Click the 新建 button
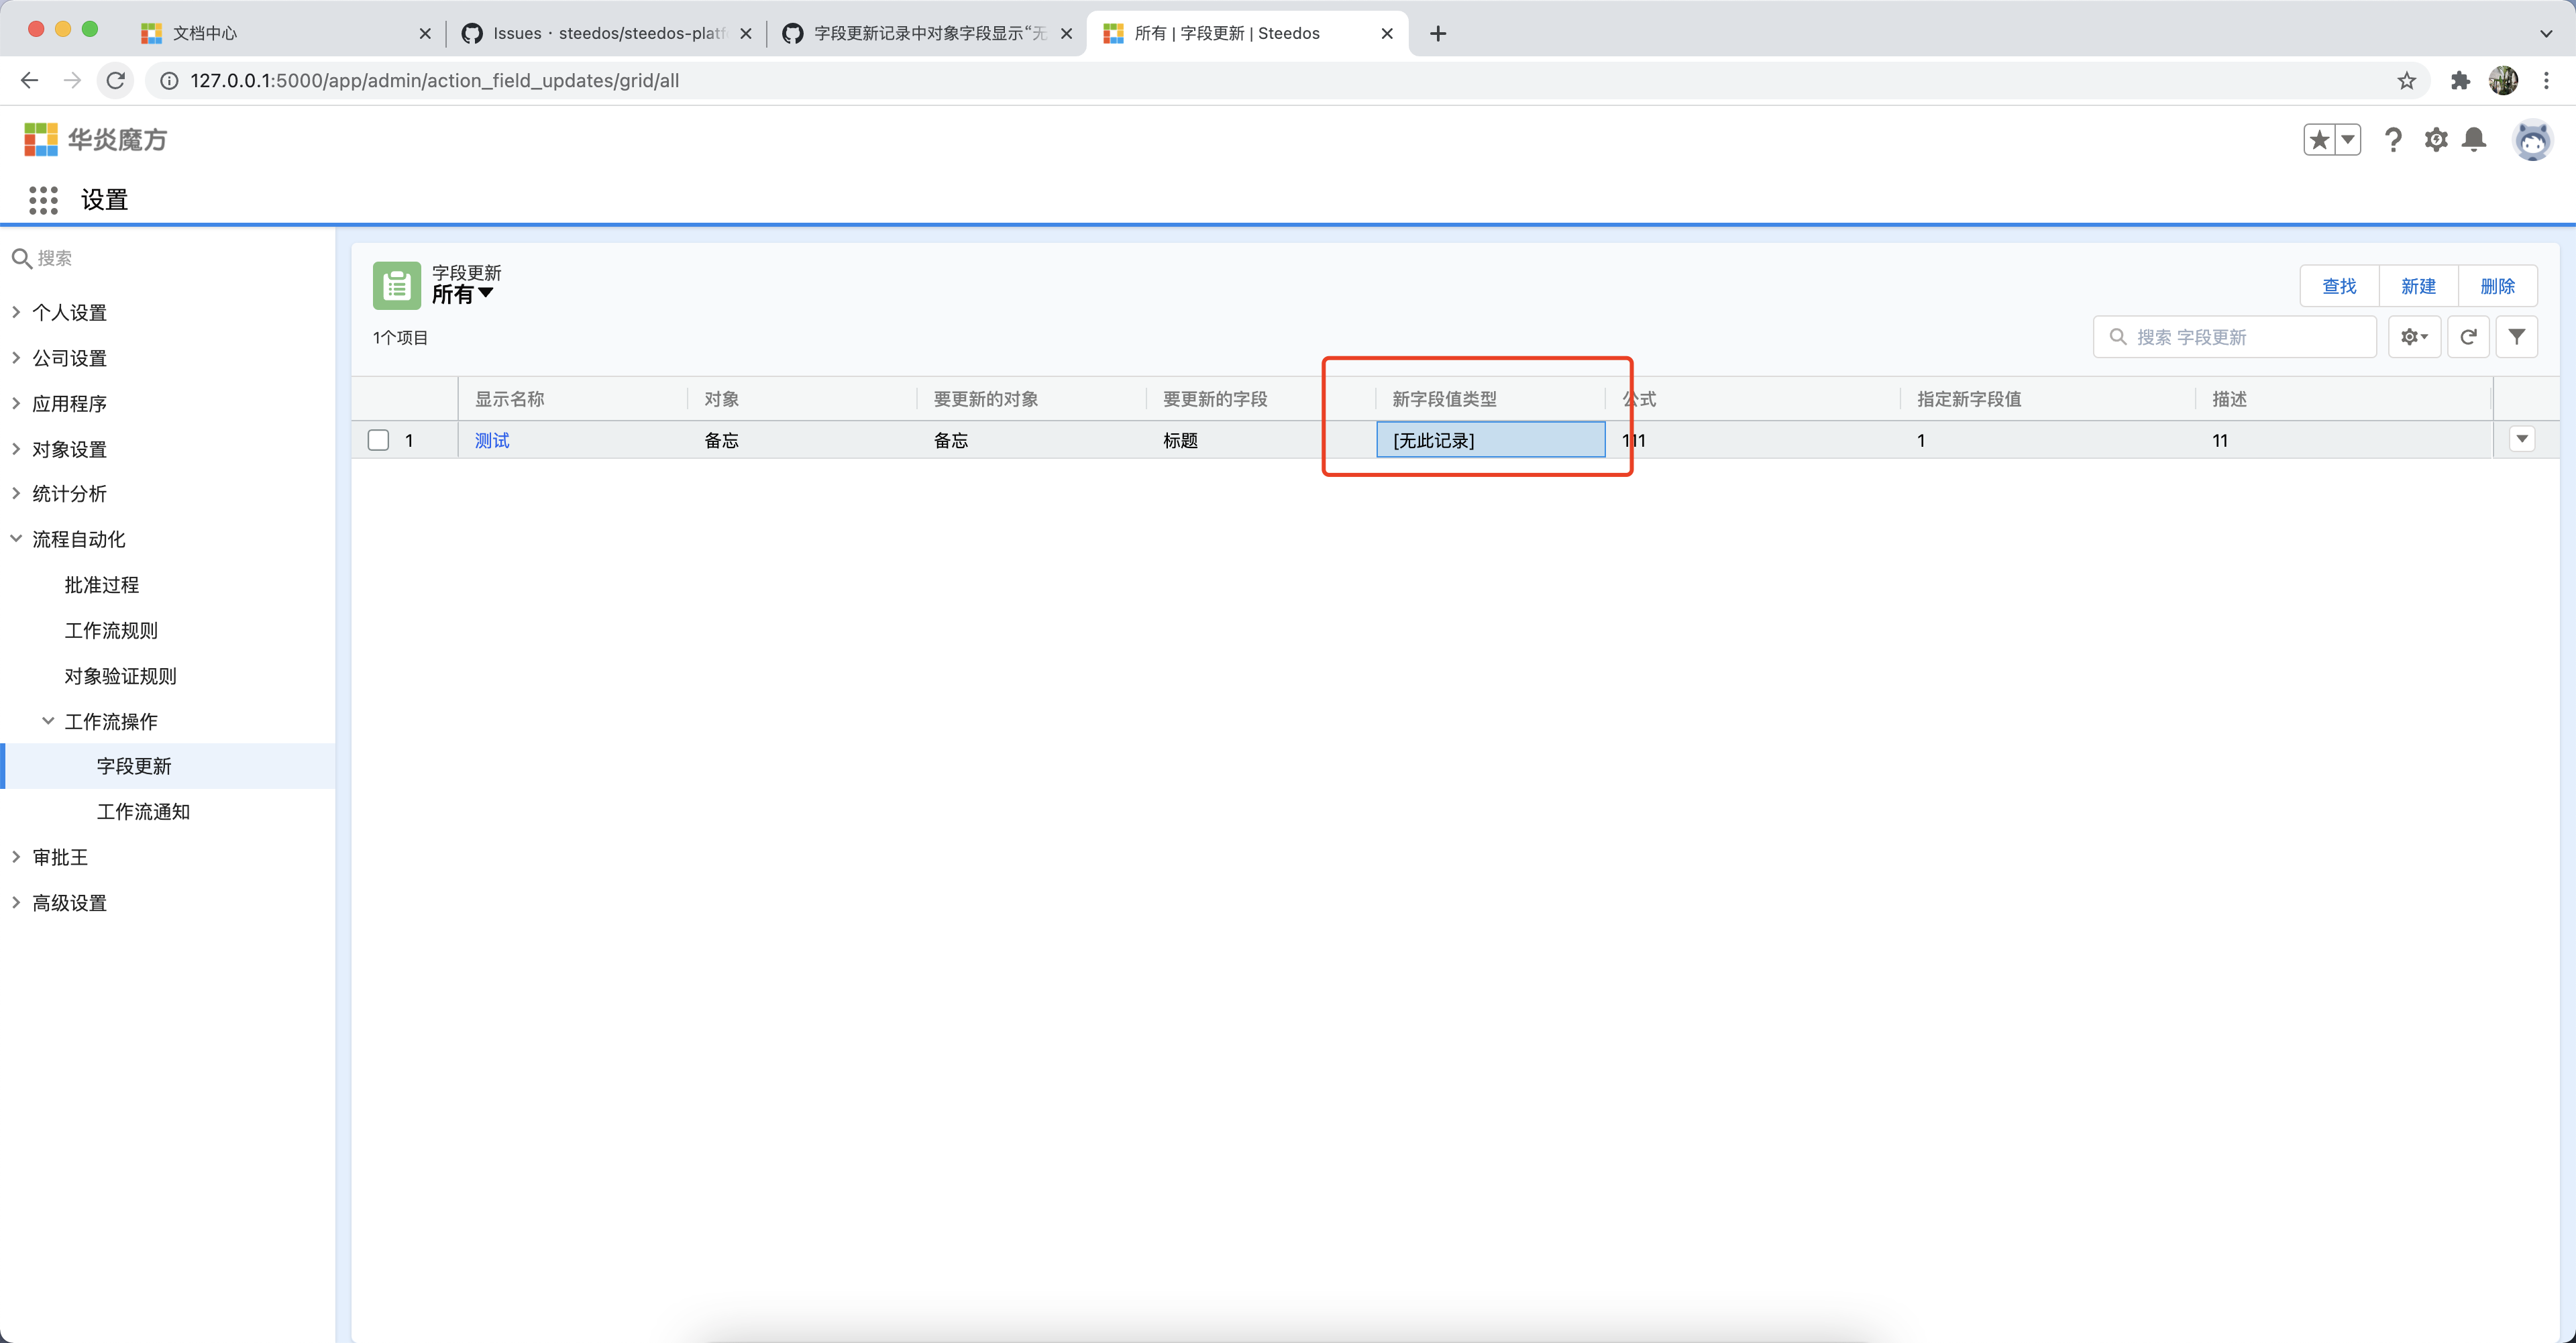The width and height of the screenshot is (2576, 1343). click(x=2418, y=286)
